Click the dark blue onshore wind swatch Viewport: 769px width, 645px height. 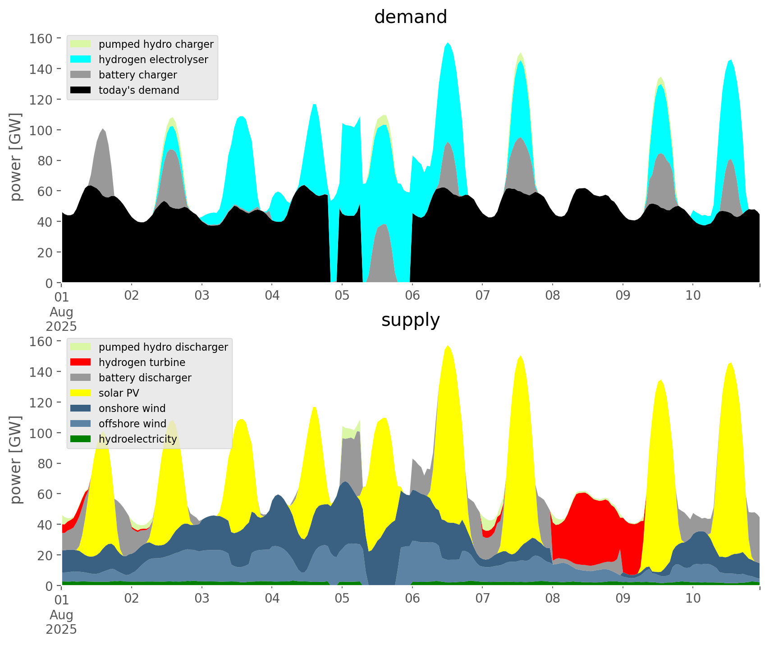(x=81, y=408)
